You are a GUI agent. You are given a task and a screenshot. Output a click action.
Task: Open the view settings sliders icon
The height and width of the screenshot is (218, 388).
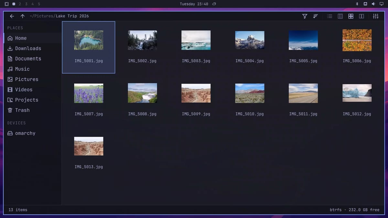376,16
